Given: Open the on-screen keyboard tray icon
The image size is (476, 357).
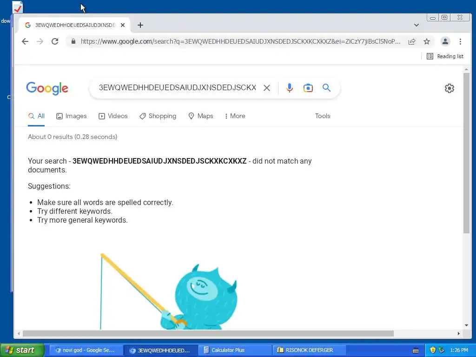Looking at the screenshot, I should pyautogui.click(x=416, y=350).
